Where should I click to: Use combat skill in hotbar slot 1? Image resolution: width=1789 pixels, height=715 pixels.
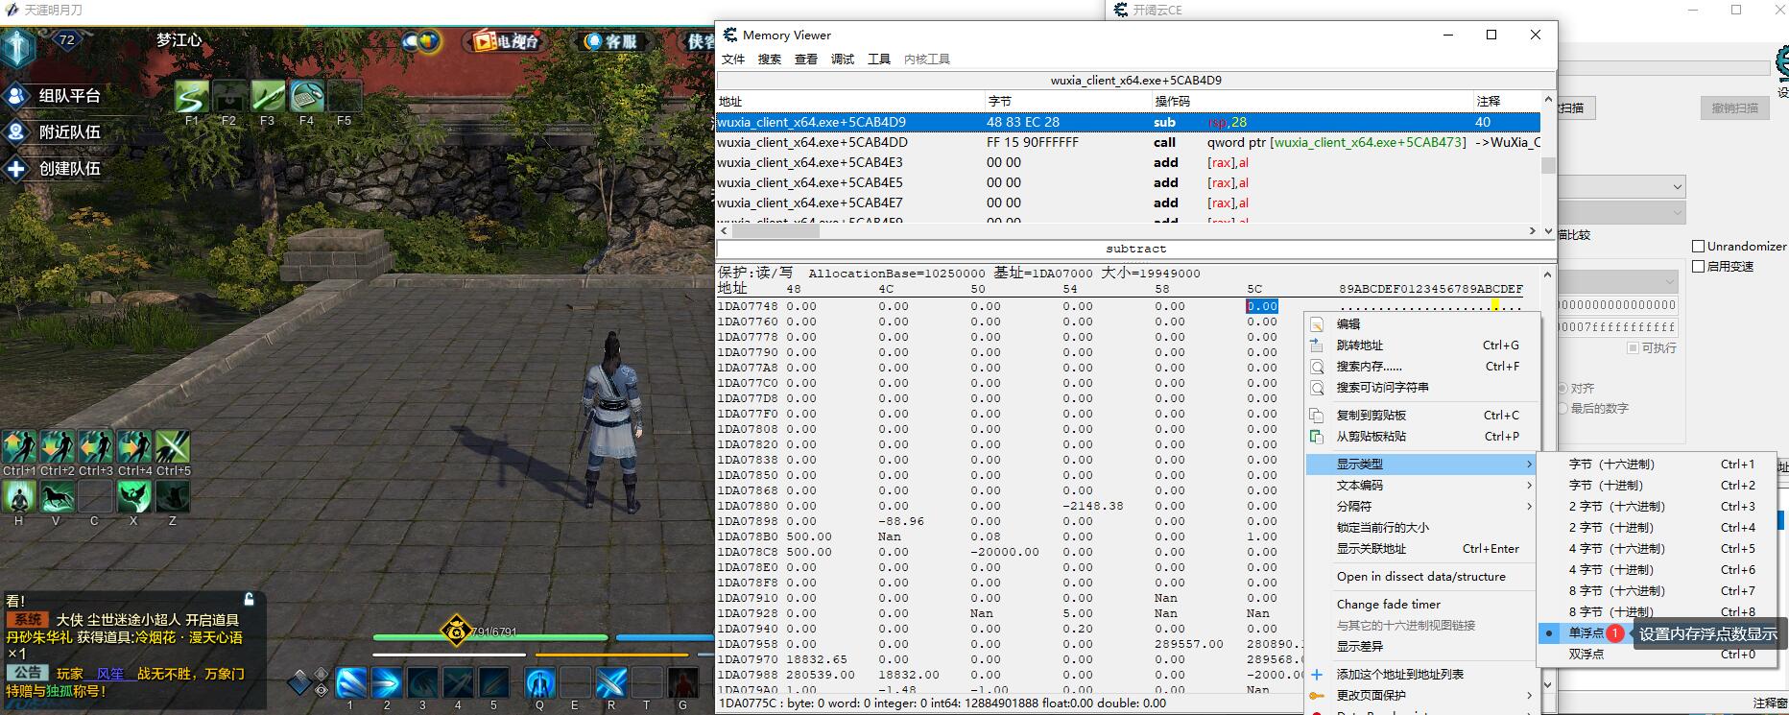point(350,682)
